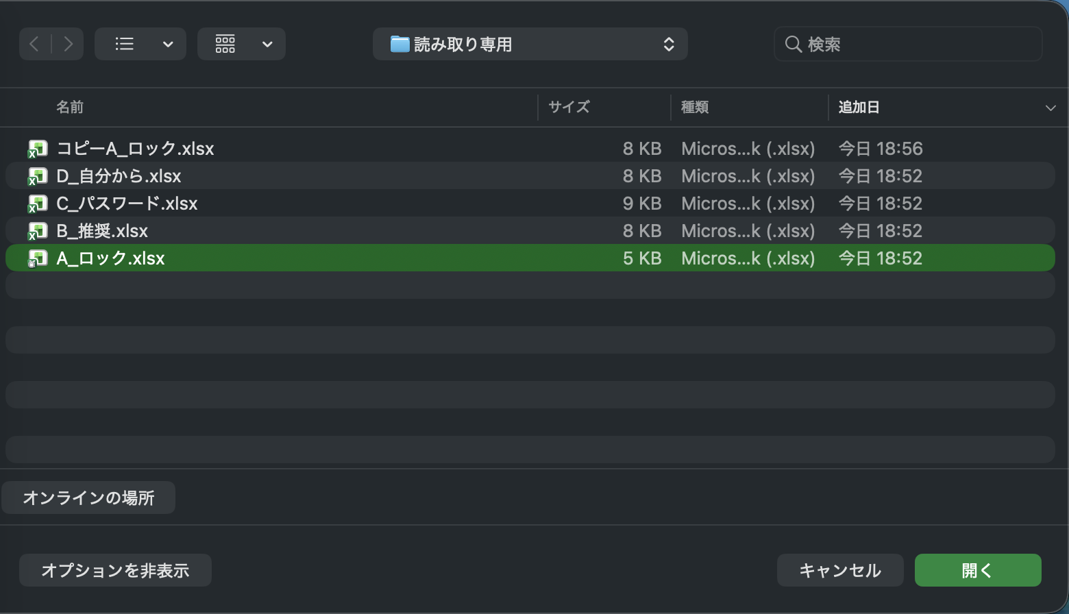
Task: Click date 今日 18:56 of コピーA_ロック.xlsx
Action: (881, 149)
